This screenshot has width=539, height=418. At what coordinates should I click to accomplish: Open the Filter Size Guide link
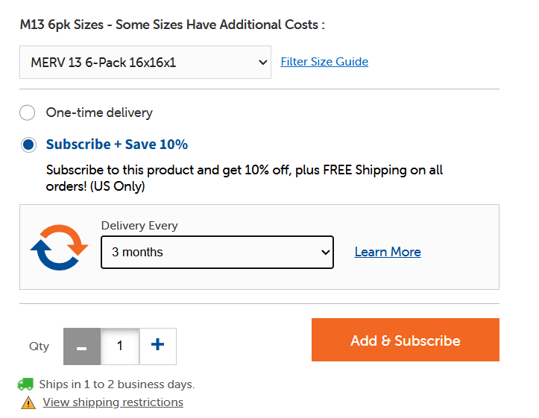pos(324,62)
